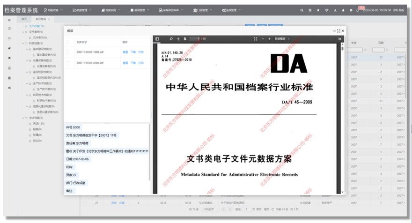412x223 pixels.
Task: Check the box for 2007-Y-BG01-0300.pdf
Action: (x=68, y=63)
